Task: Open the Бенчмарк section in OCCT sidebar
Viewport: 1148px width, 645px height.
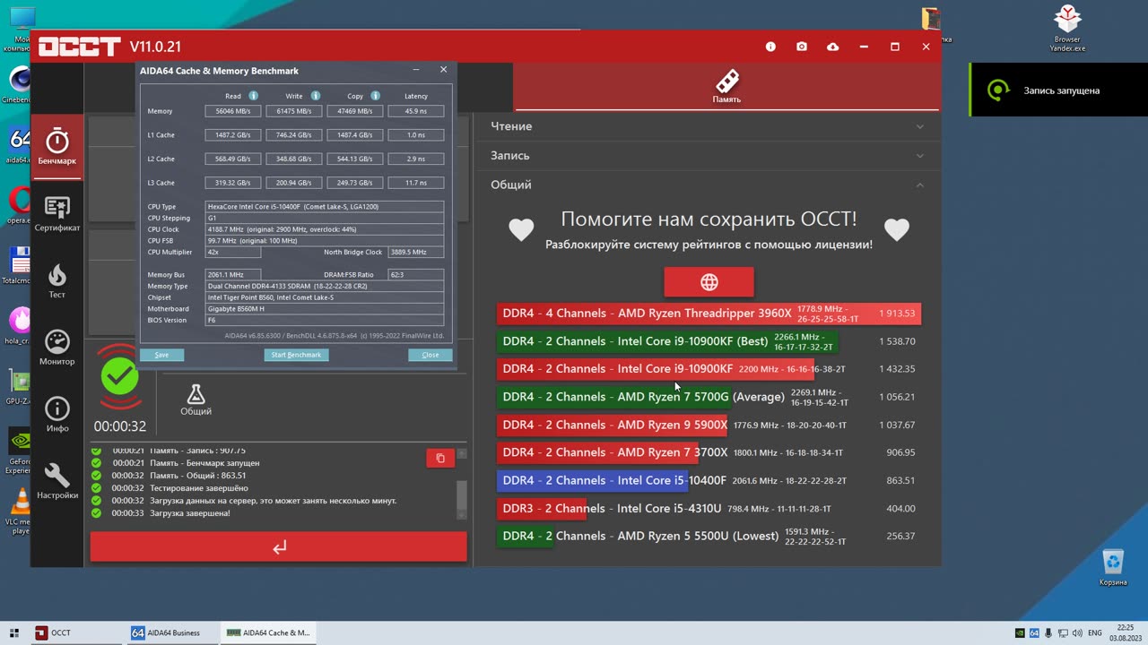Action: (x=57, y=146)
